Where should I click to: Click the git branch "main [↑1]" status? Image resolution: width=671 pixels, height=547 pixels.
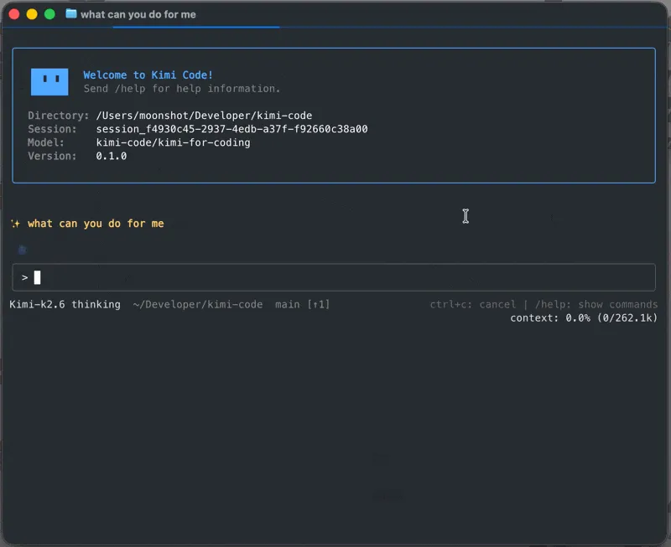pyautogui.click(x=302, y=304)
